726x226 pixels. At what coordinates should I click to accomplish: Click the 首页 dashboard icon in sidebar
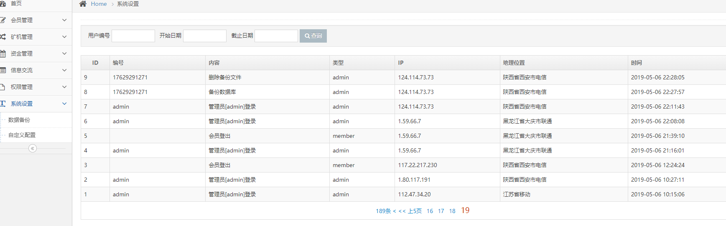3,3
